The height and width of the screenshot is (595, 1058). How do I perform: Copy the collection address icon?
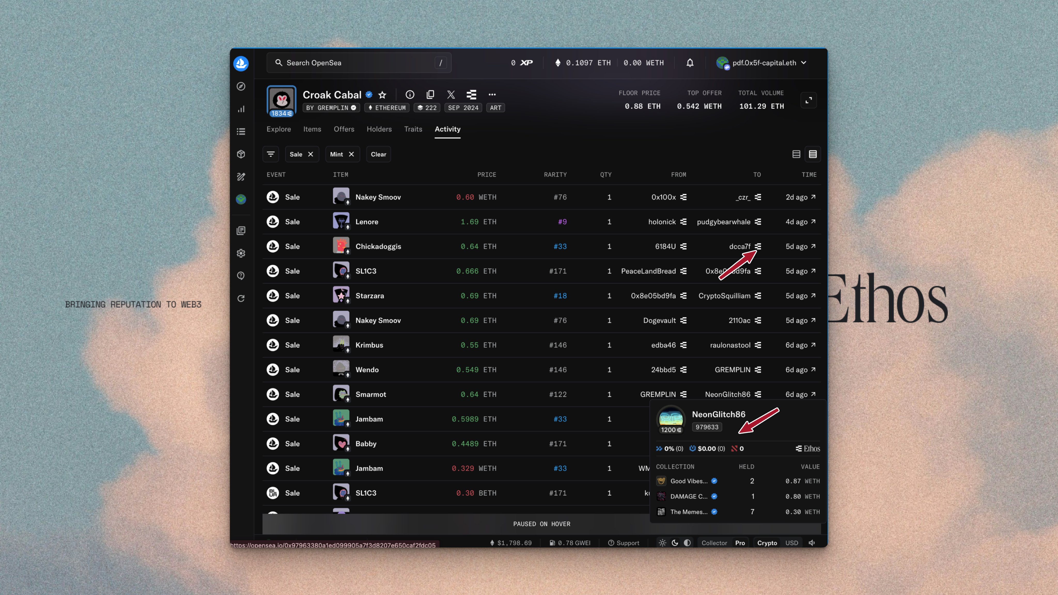click(x=430, y=95)
